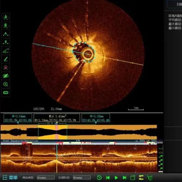Click the green link chain icon
The width and height of the screenshot is (182, 182).
(6, 93)
